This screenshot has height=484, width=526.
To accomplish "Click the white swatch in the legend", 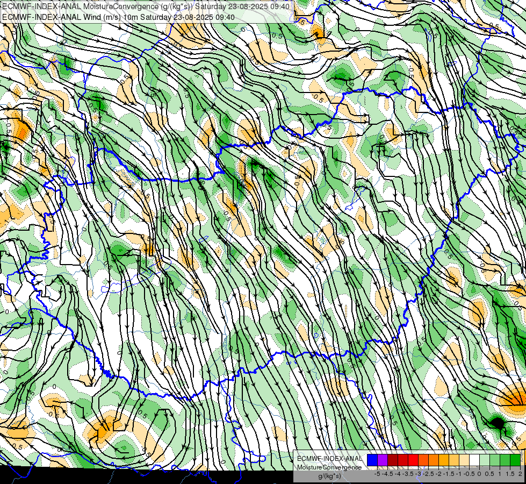I will pos(474,460).
